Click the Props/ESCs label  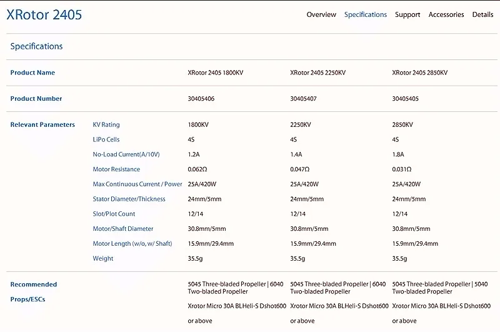coord(27,299)
